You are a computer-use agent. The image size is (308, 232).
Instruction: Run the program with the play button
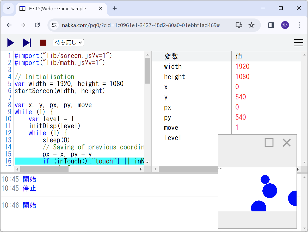(x=11, y=43)
